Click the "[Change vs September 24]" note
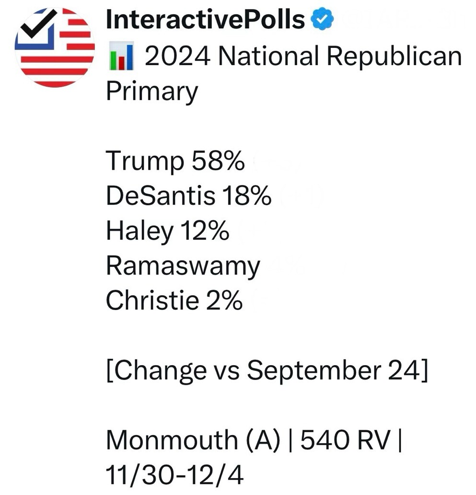Screen dimensions: 476x495 (x=267, y=370)
